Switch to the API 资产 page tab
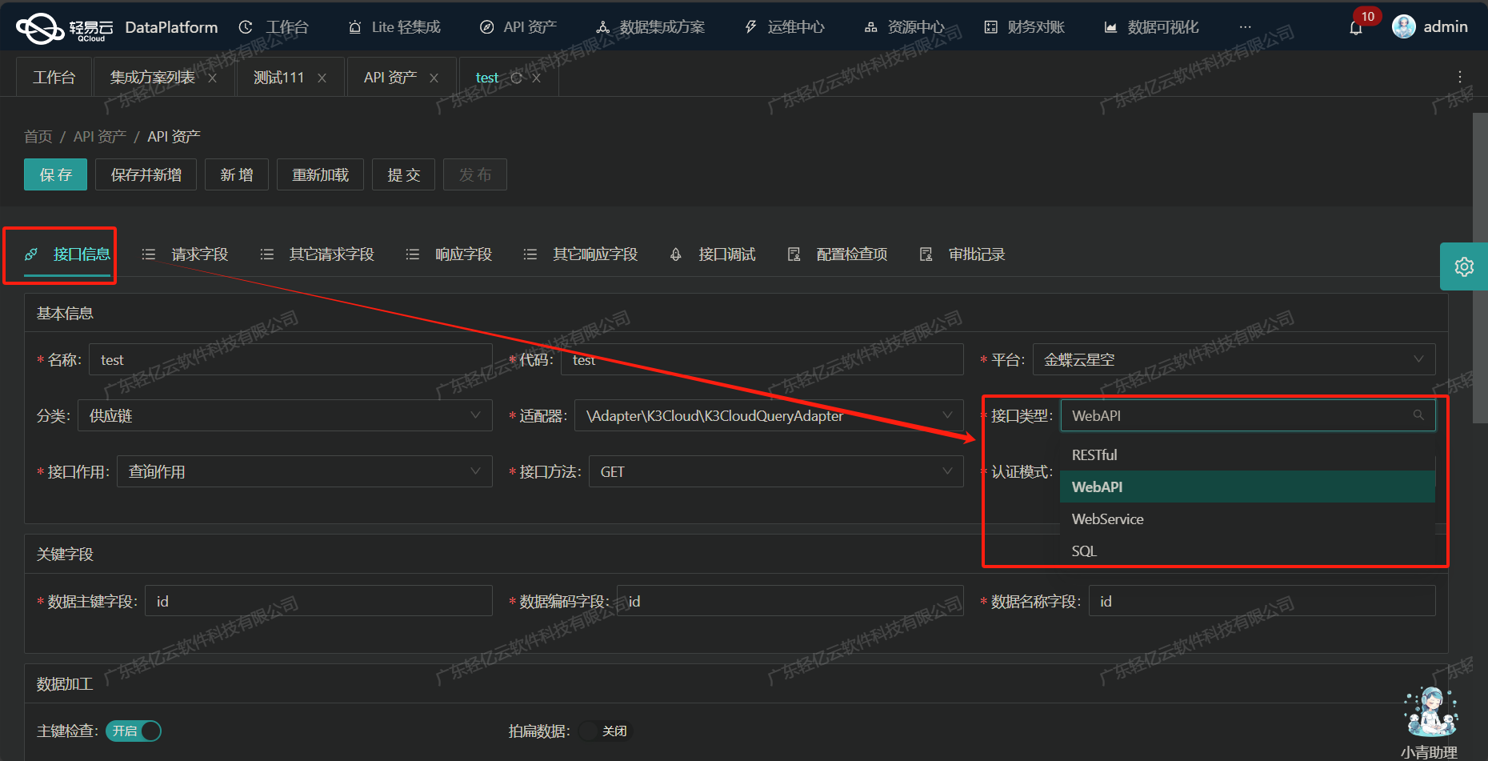Image resolution: width=1488 pixels, height=761 pixels. click(x=390, y=78)
